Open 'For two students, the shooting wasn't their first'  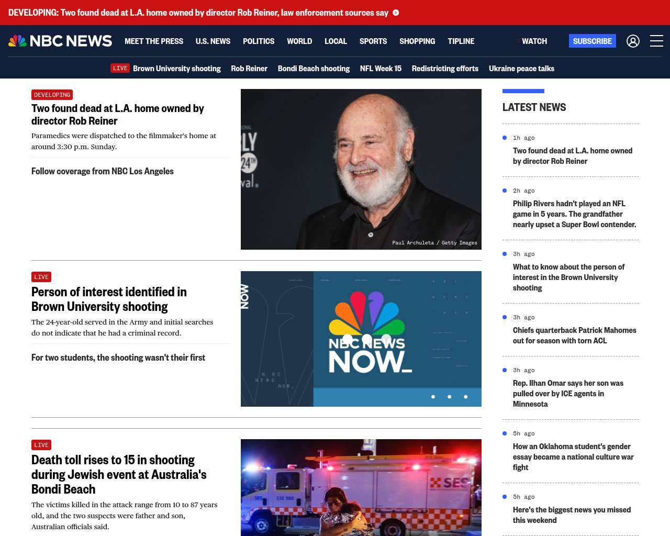pyautogui.click(x=118, y=358)
